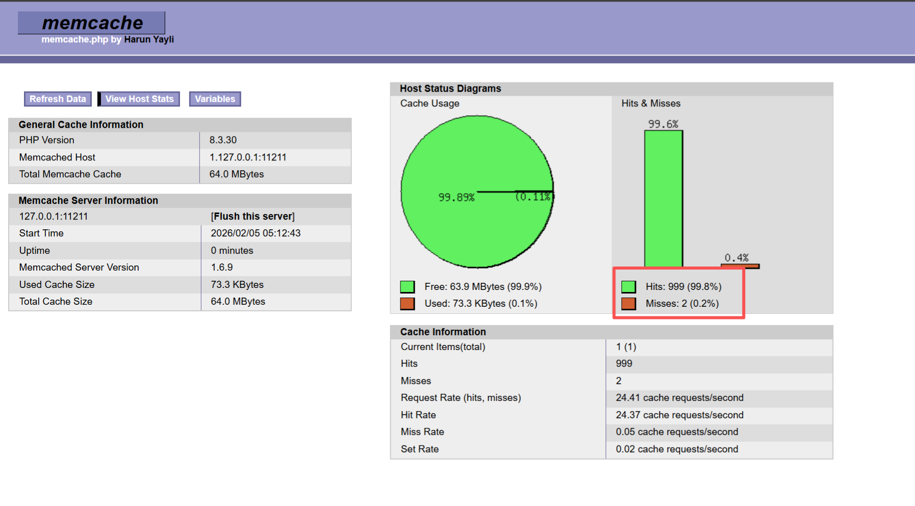Select the Misses value 2 in table
The width and height of the screenshot is (915, 506).
coord(619,381)
